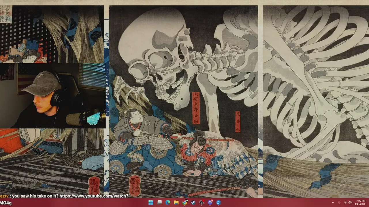Open the blue app icon beside Discord
Screen dimensions: 369x207
tap(219, 202)
